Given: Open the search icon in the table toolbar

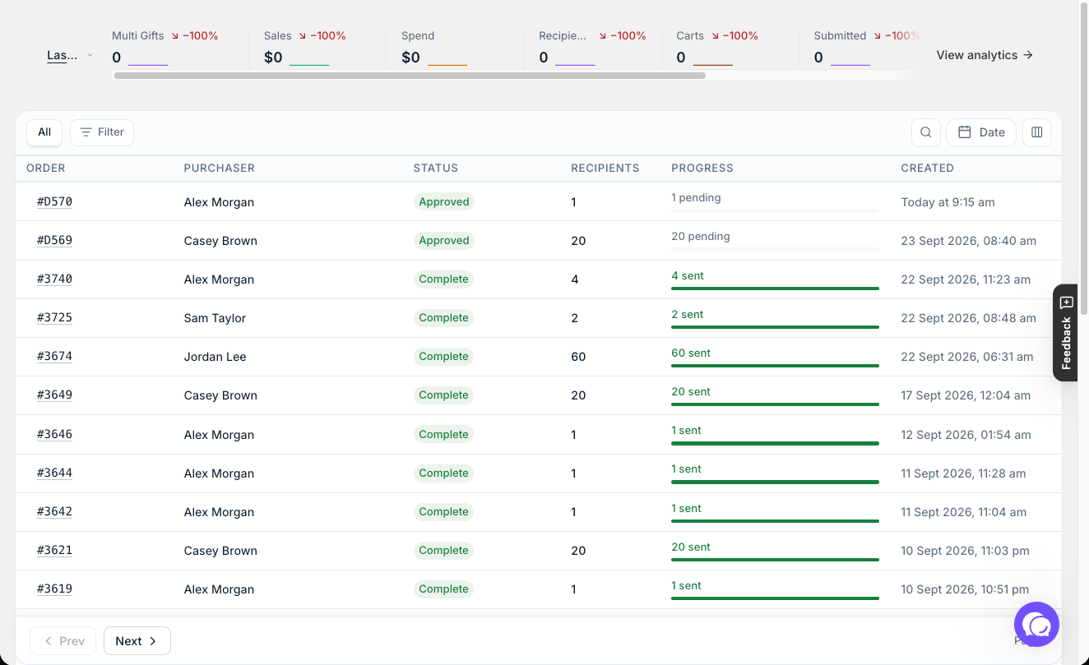Looking at the screenshot, I should 926,132.
